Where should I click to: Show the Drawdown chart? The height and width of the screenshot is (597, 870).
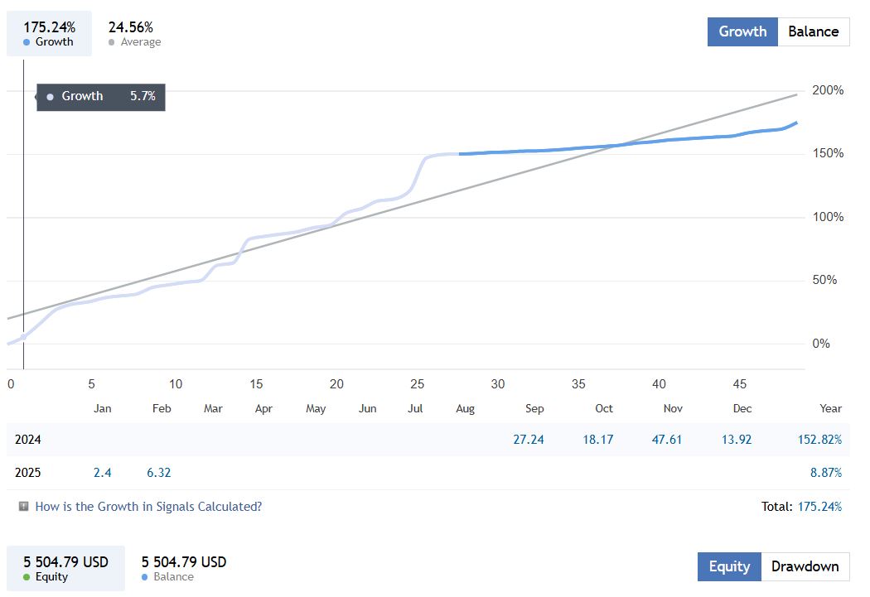tap(805, 566)
